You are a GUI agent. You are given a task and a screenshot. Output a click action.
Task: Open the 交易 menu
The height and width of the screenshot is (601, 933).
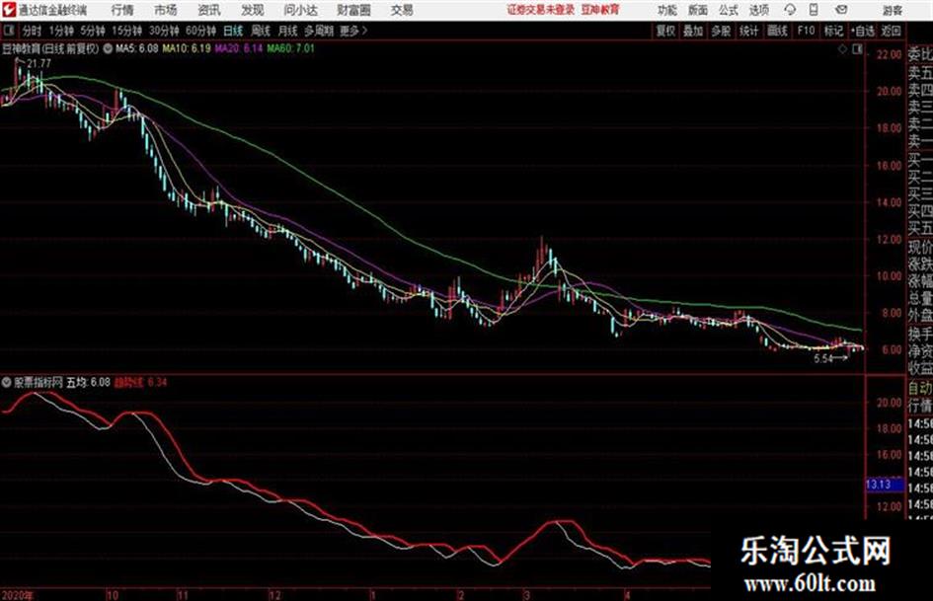(402, 10)
